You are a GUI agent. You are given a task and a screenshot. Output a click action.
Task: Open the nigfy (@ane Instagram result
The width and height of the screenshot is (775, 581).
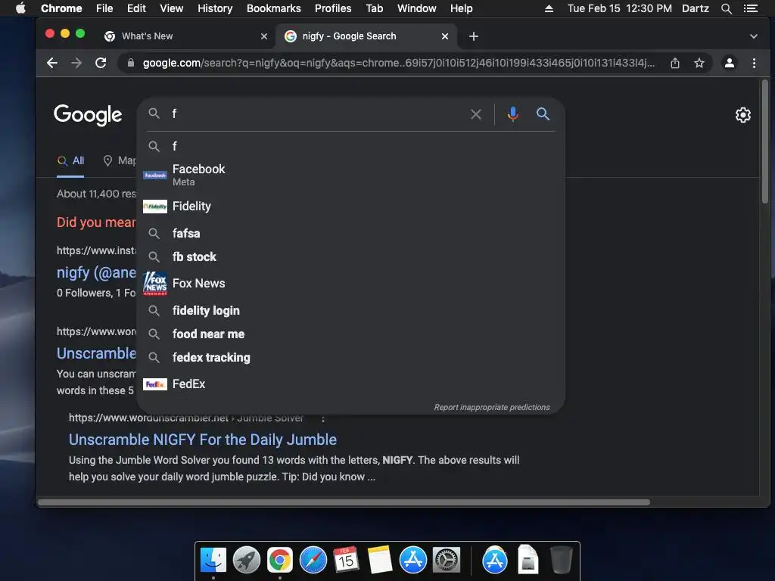pyautogui.click(x=96, y=272)
